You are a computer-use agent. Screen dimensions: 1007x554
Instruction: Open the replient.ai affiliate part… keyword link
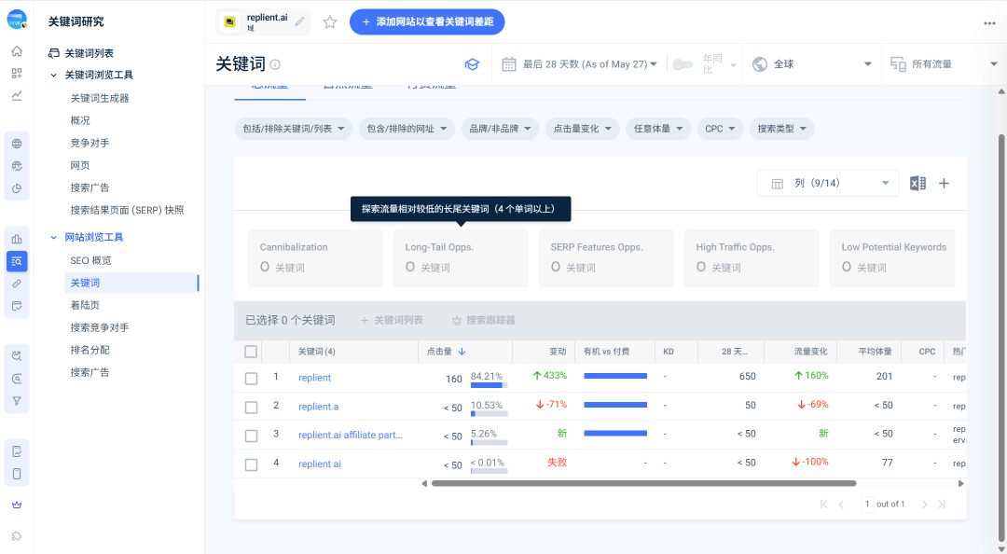[x=351, y=436]
